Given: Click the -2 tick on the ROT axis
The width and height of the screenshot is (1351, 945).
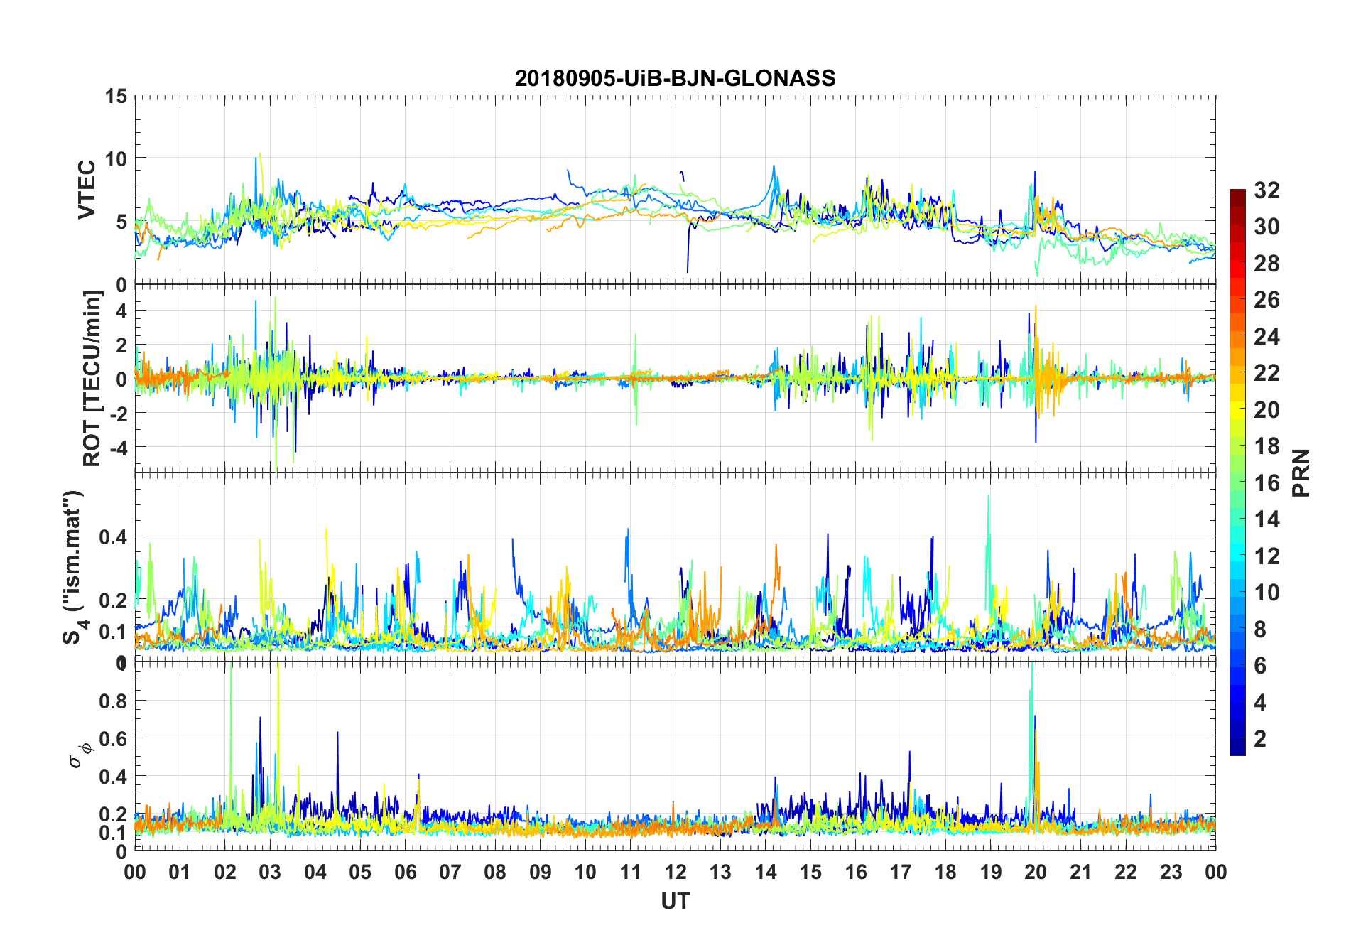Looking at the screenshot, I should pyautogui.click(x=116, y=413).
